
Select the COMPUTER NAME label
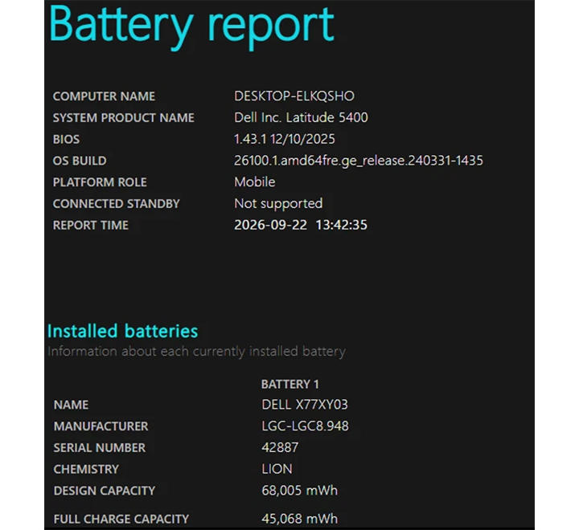point(104,96)
